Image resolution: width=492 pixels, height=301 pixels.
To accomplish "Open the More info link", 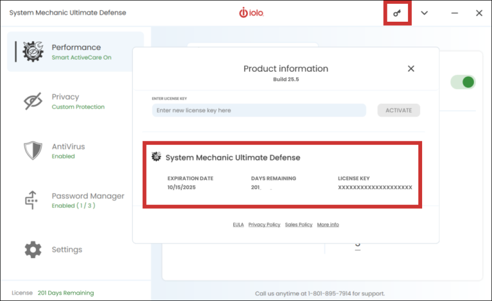I will click(x=327, y=225).
